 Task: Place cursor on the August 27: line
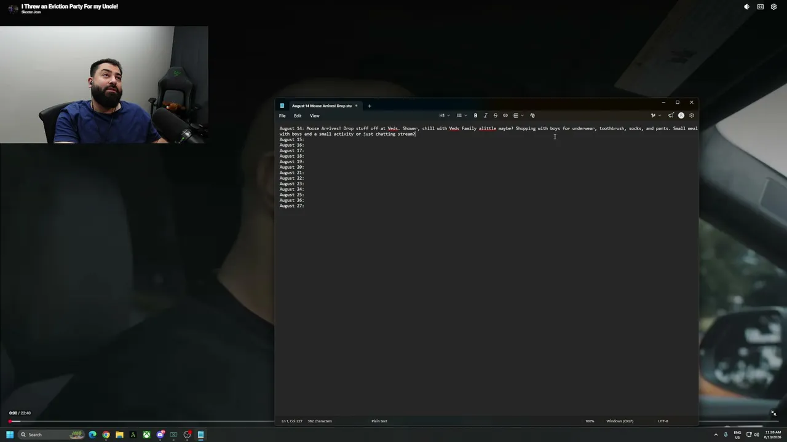pyautogui.click(x=292, y=206)
